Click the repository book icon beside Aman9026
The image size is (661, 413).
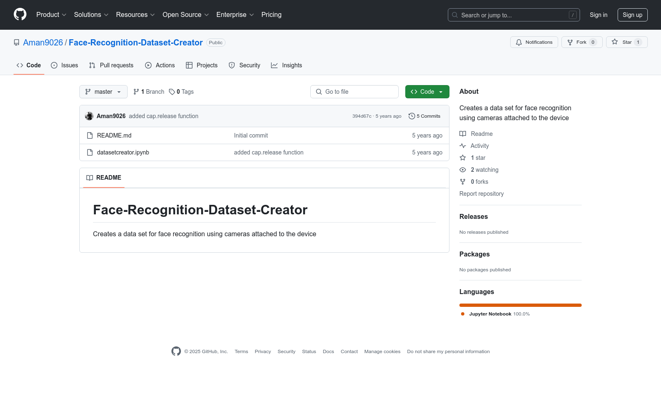17,43
